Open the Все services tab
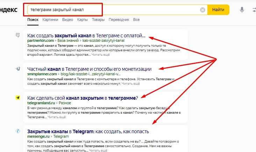Viewport: 256px width, 152px height. (x=136, y=20)
